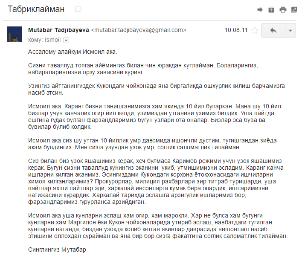
Task: Click the sender's profile picture
Action: pyautogui.click(x=15, y=34)
